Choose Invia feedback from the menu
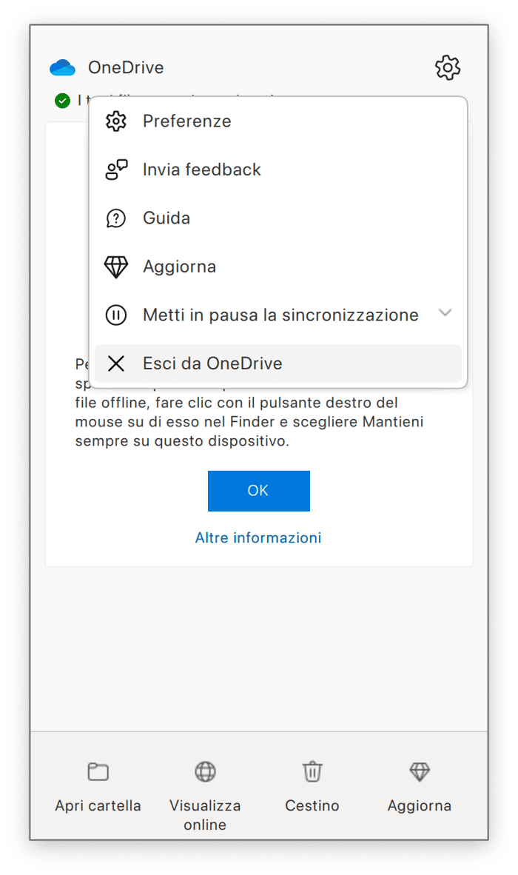 278,170
